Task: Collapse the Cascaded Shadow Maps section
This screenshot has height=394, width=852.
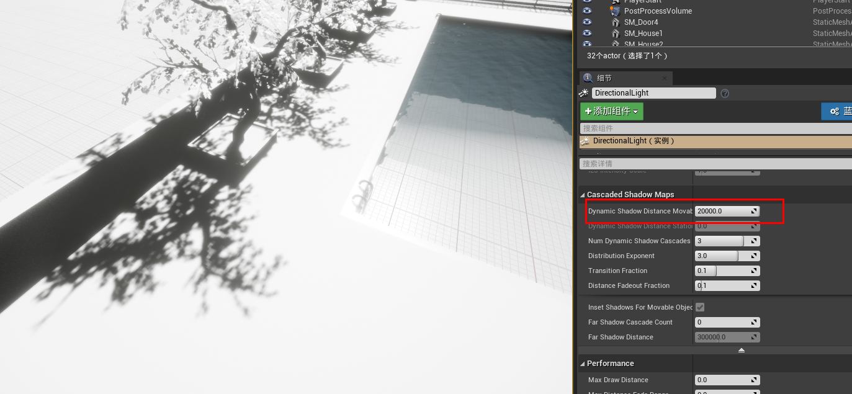Action: click(x=583, y=194)
